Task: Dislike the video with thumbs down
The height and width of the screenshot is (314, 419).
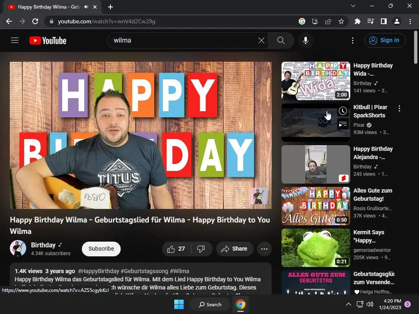Action: (x=201, y=249)
